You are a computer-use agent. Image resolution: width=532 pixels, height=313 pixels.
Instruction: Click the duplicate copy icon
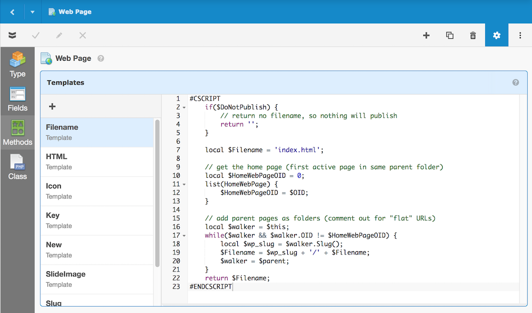pos(450,35)
